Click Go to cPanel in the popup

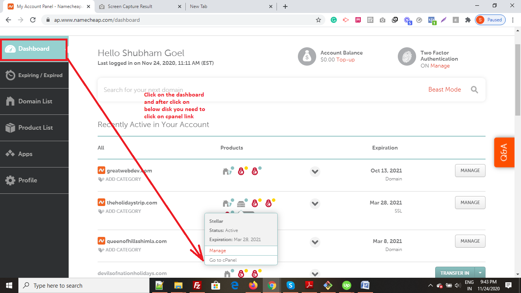click(x=223, y=260)
